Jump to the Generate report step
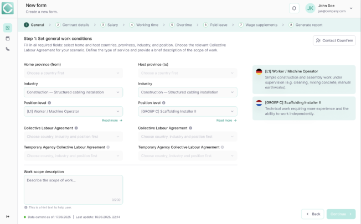Viewport: 361px width, 224px height. [305, 25]
